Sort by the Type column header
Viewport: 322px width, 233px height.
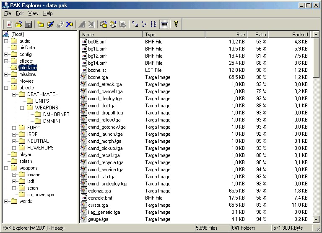174,34
